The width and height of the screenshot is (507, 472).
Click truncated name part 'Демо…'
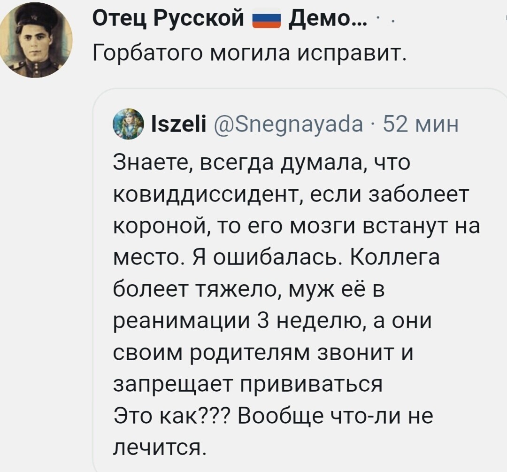pos(328,18)
